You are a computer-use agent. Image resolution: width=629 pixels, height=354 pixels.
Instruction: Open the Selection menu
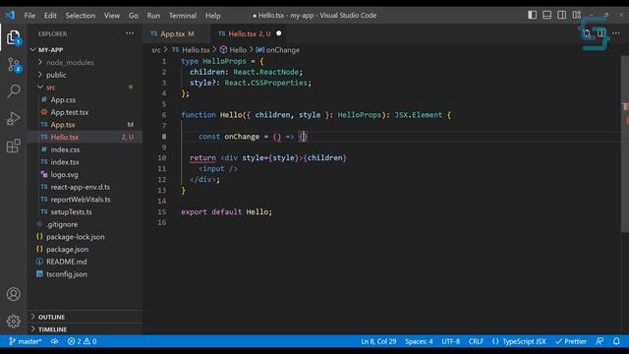coord(81,16)
